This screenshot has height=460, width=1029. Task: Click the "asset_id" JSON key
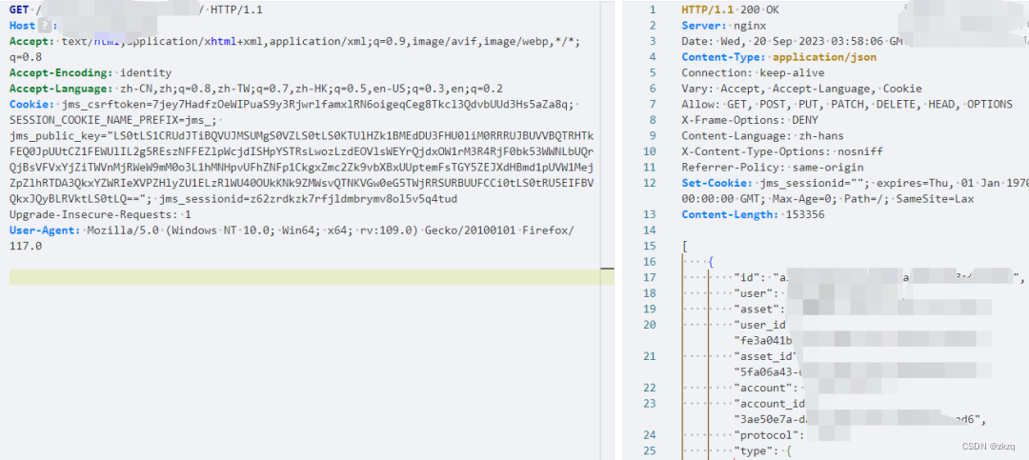(764, 356)
